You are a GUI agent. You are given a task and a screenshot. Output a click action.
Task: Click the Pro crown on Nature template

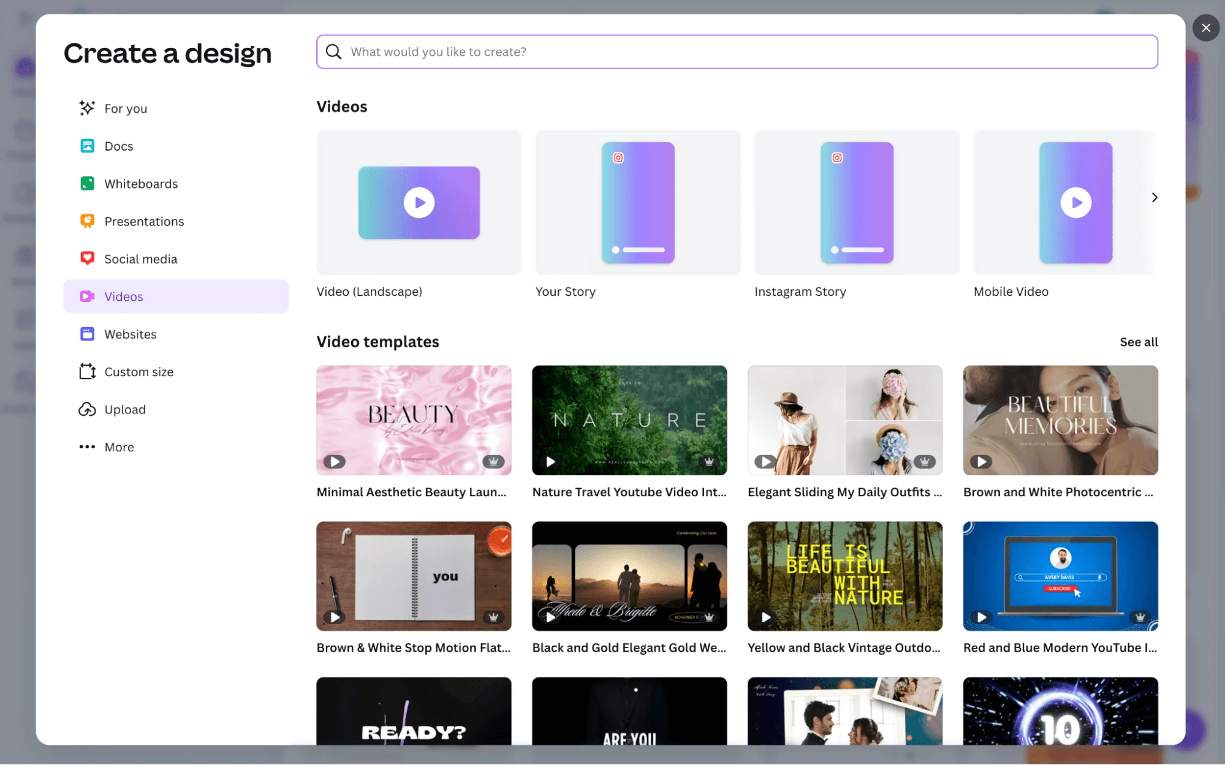click(709, 461)
